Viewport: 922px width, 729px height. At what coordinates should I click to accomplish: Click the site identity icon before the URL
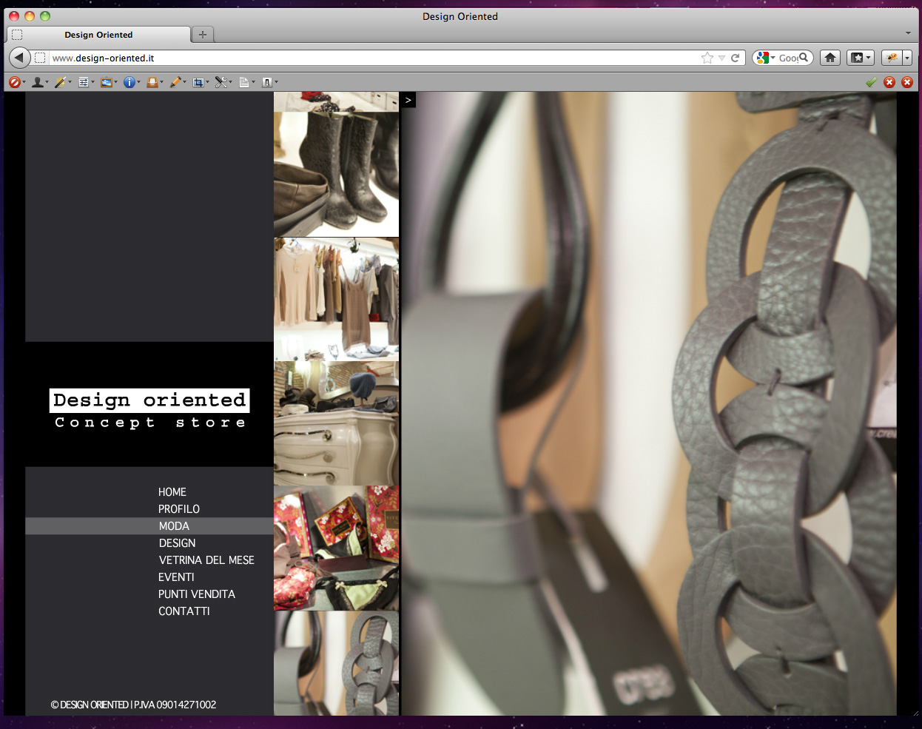tap(40, 58)
